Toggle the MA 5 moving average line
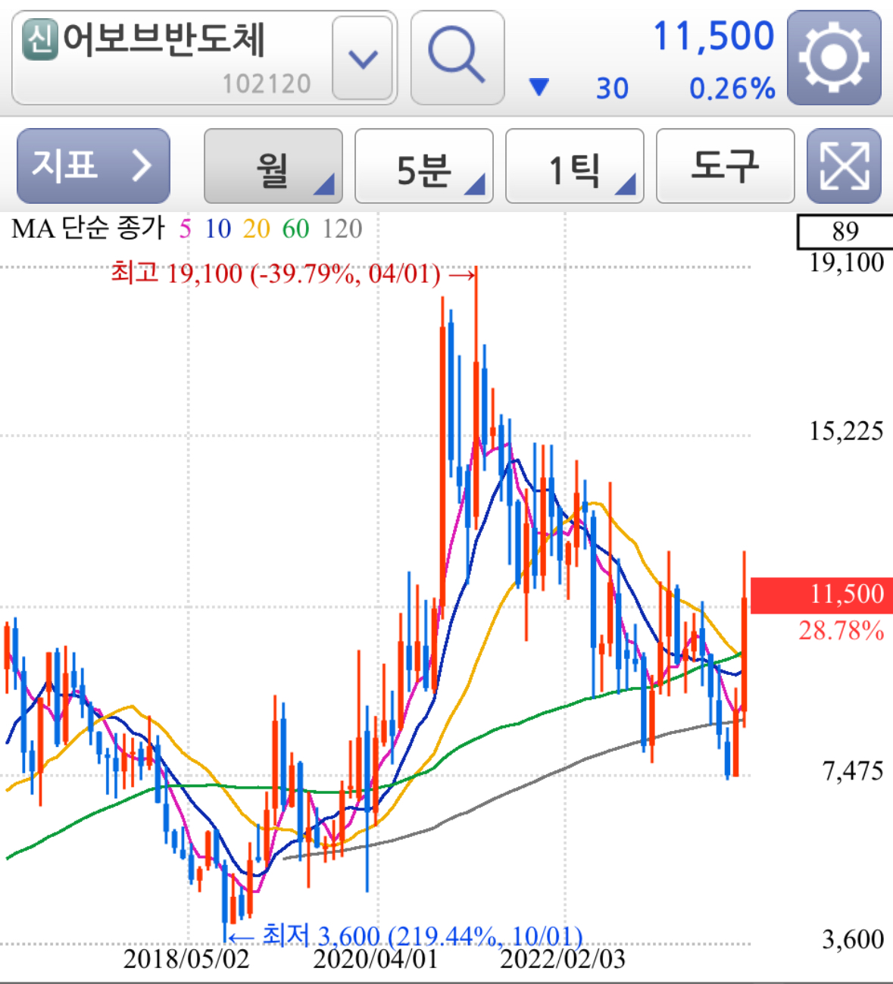This screenshot has width=893, height=984. click(x=184, y=226)
